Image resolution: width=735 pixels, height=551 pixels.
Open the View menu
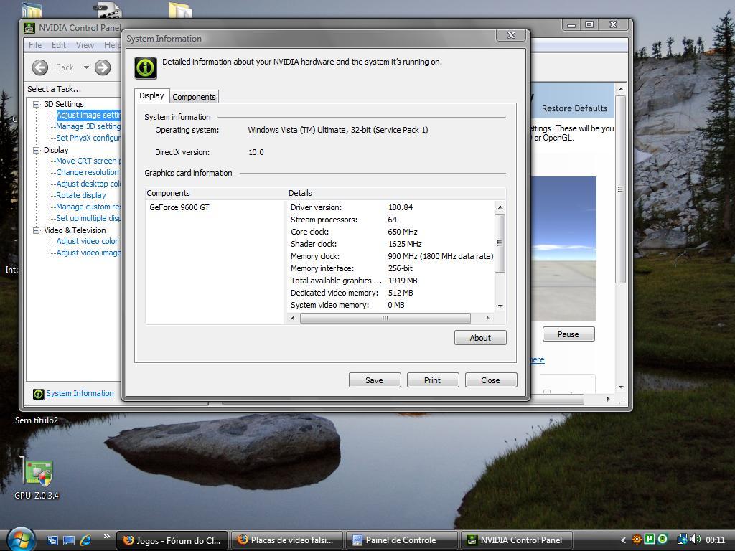click(85, 45)
